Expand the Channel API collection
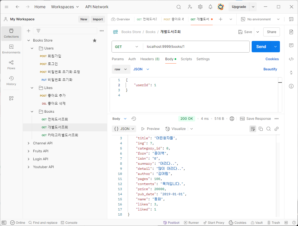Image resolution: width=298 pixels, height=226 pixels. [x=29, y=143]
